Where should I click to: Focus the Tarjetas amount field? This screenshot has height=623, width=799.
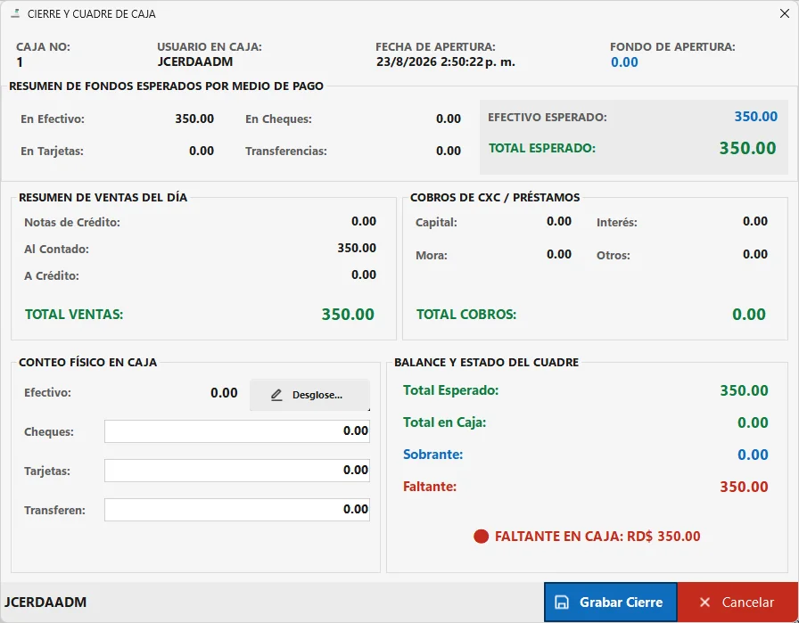pyautogui.click(x=237, y=471)
